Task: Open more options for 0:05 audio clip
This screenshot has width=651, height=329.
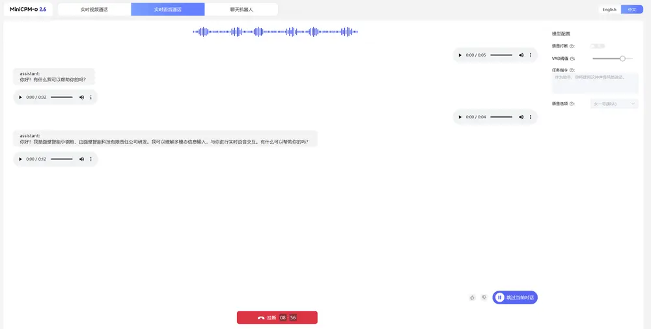Action: coord(530,55)
